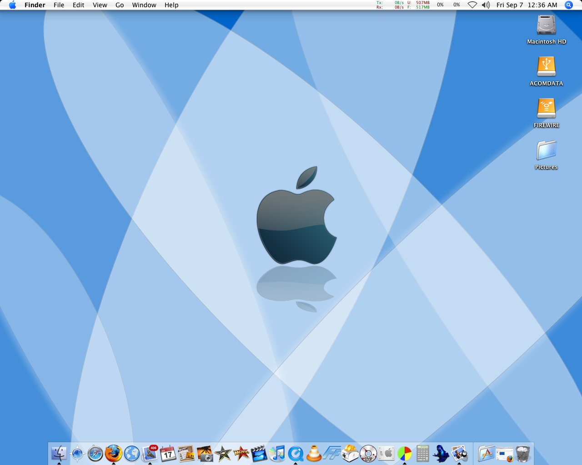Open the Trash in Dock
Viewport: 582px width, 465px height.
click(523, 453)
